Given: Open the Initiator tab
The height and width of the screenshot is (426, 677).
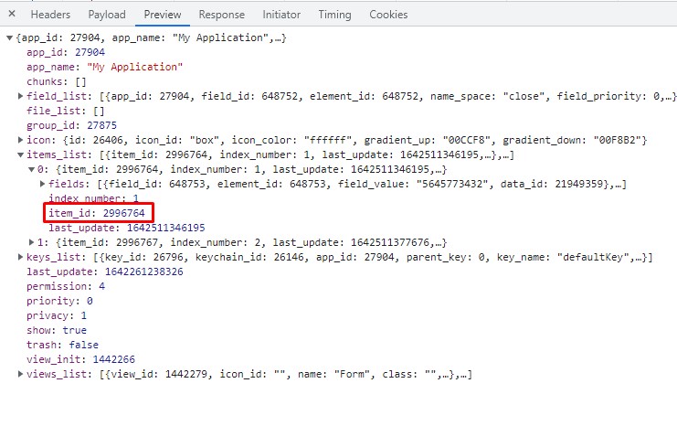Looking at the screenshot, I should [280, 15].
